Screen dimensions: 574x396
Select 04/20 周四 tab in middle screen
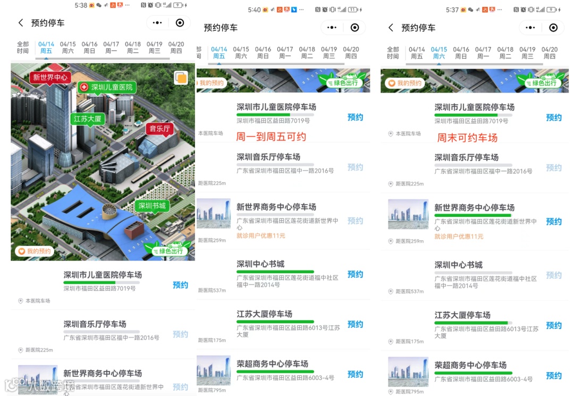click(351, 53)
